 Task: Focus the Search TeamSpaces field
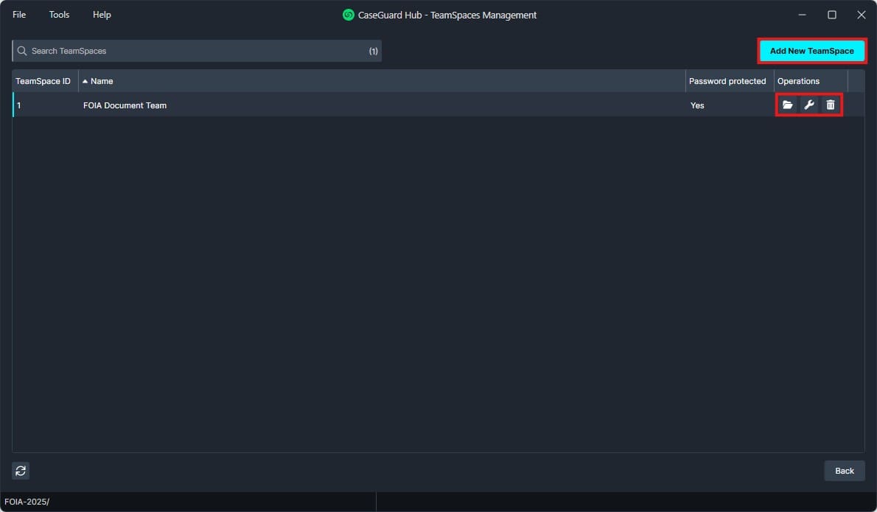[x=197, y=51]
